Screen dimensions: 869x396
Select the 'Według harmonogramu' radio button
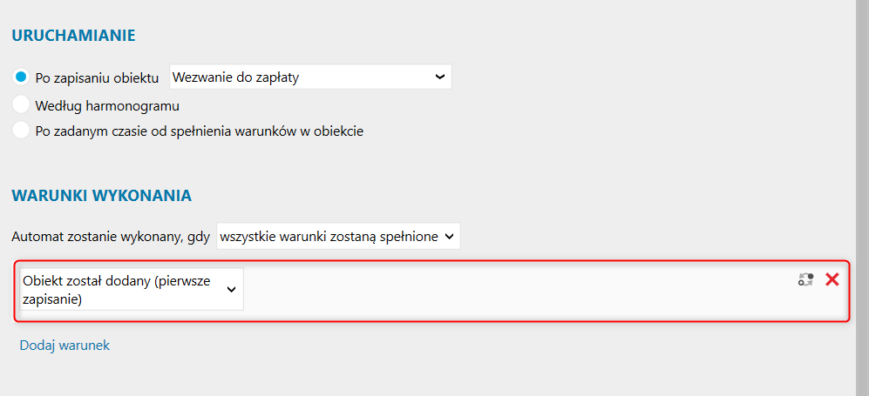pos(22,104)
